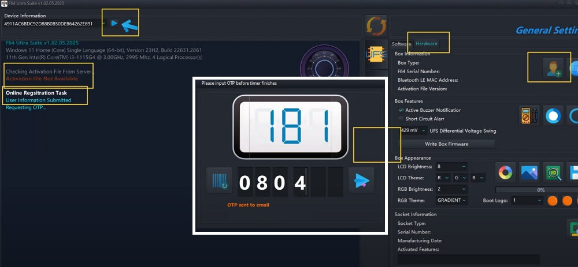Click 'User Information Submitted' log line
Viewport: 578px width, 267px height.
point(38,100)
